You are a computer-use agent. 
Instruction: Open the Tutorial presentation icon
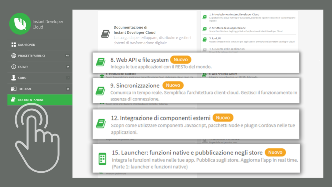click(x=14, y=89)
